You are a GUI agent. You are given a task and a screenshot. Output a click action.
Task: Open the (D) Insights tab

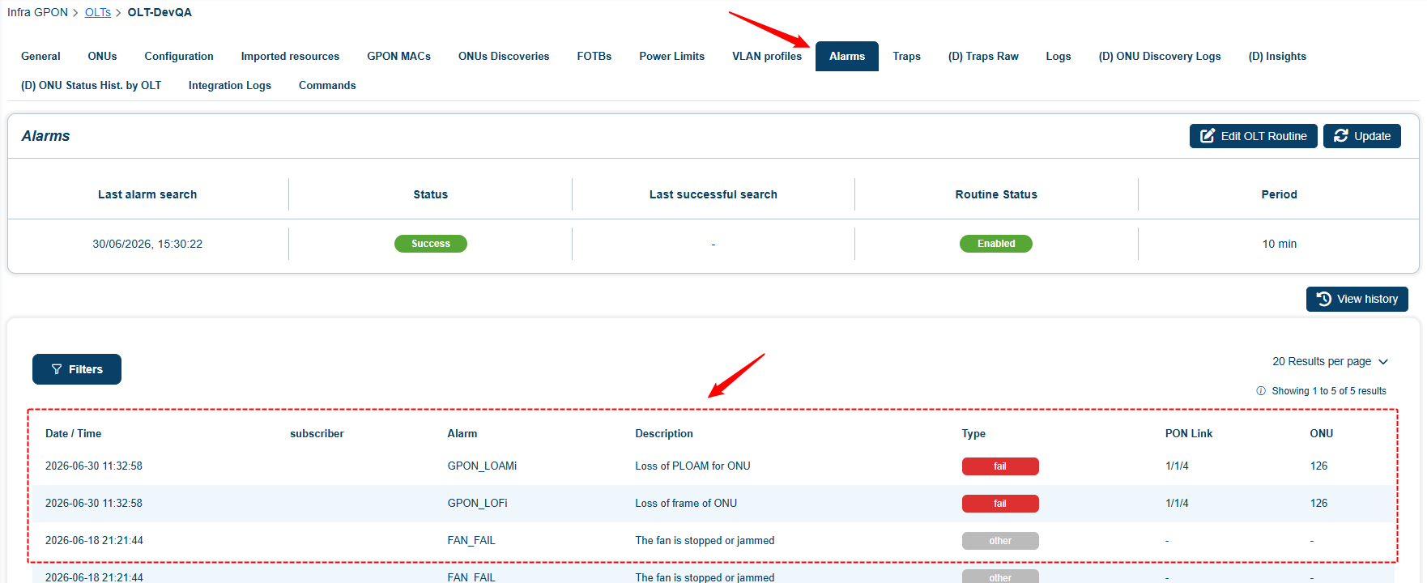click(1277, 56)
